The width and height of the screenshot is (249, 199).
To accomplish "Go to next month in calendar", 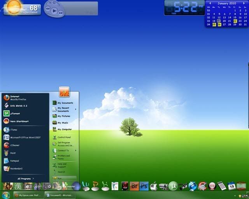I will [x=244, y=3].
